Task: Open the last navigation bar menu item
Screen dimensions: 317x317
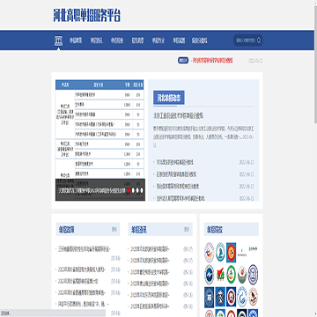Action: coord(199,41)
